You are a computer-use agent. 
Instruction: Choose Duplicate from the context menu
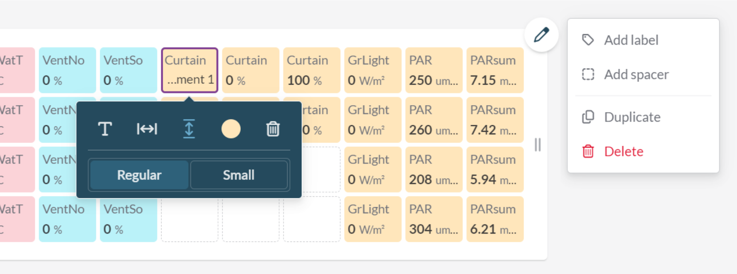tap(632, 117)
